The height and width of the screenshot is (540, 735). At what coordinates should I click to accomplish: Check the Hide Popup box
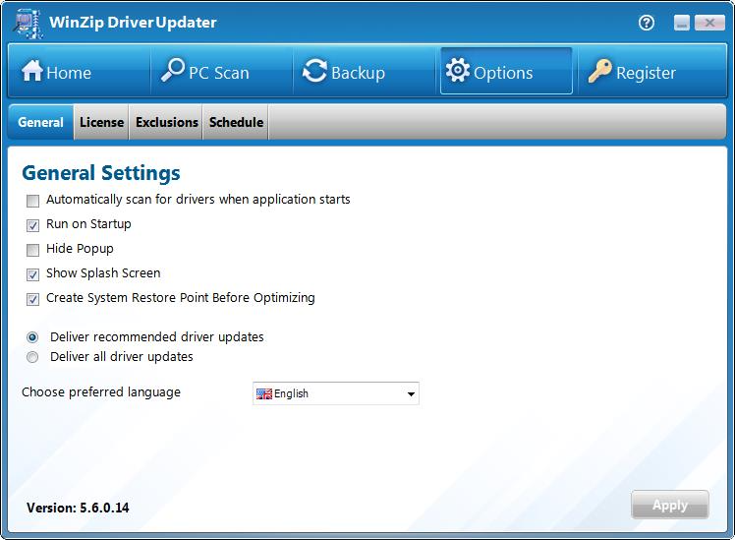pyautogui.click(x=32, y=250)
